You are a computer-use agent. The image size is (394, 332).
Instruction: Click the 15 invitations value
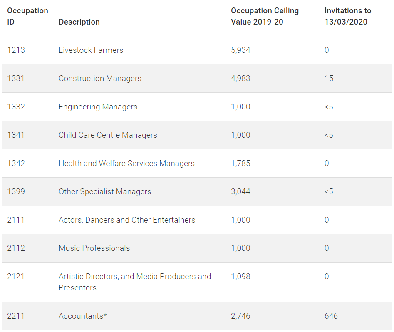point(329,78)
